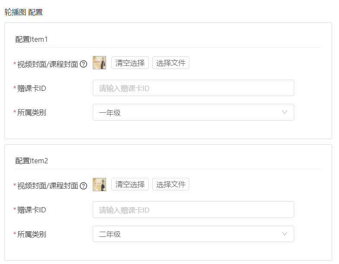Click the 配置Item2 section header
The image size is (339, 264).
point(31,161)
